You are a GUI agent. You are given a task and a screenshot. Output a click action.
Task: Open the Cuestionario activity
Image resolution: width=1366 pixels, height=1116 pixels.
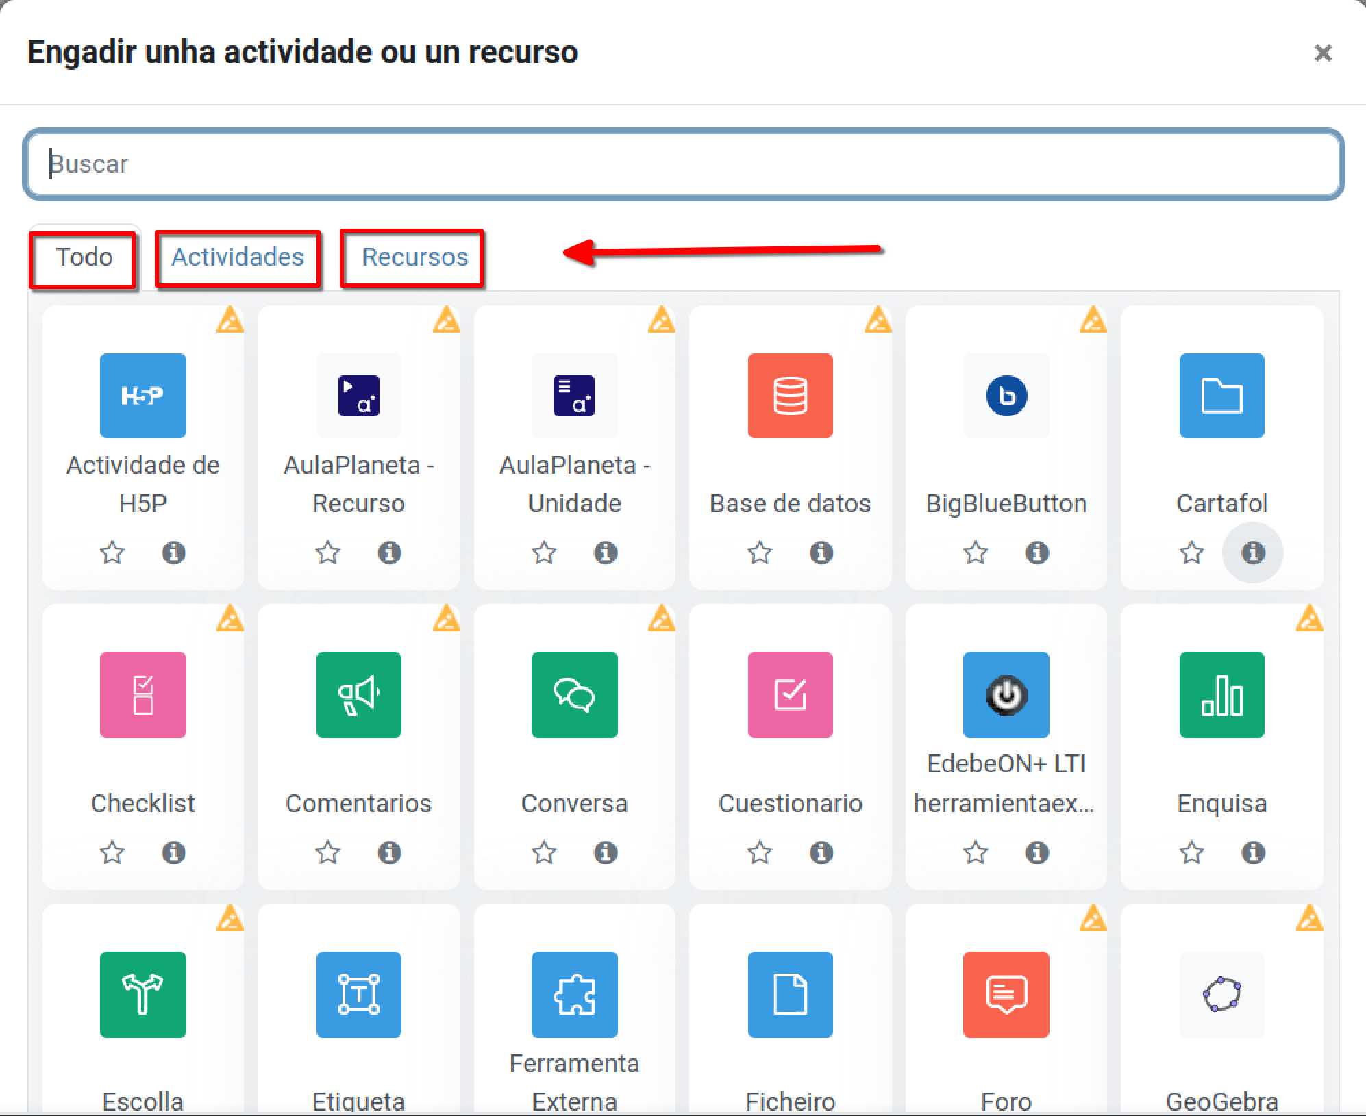(790, 695)
